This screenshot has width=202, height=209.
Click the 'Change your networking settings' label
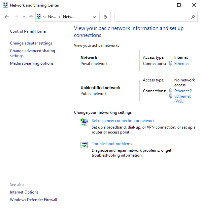(x=103, y=112)
